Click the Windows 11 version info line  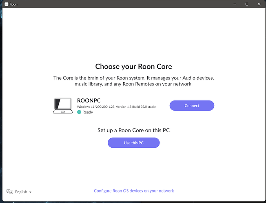(116, 107)
